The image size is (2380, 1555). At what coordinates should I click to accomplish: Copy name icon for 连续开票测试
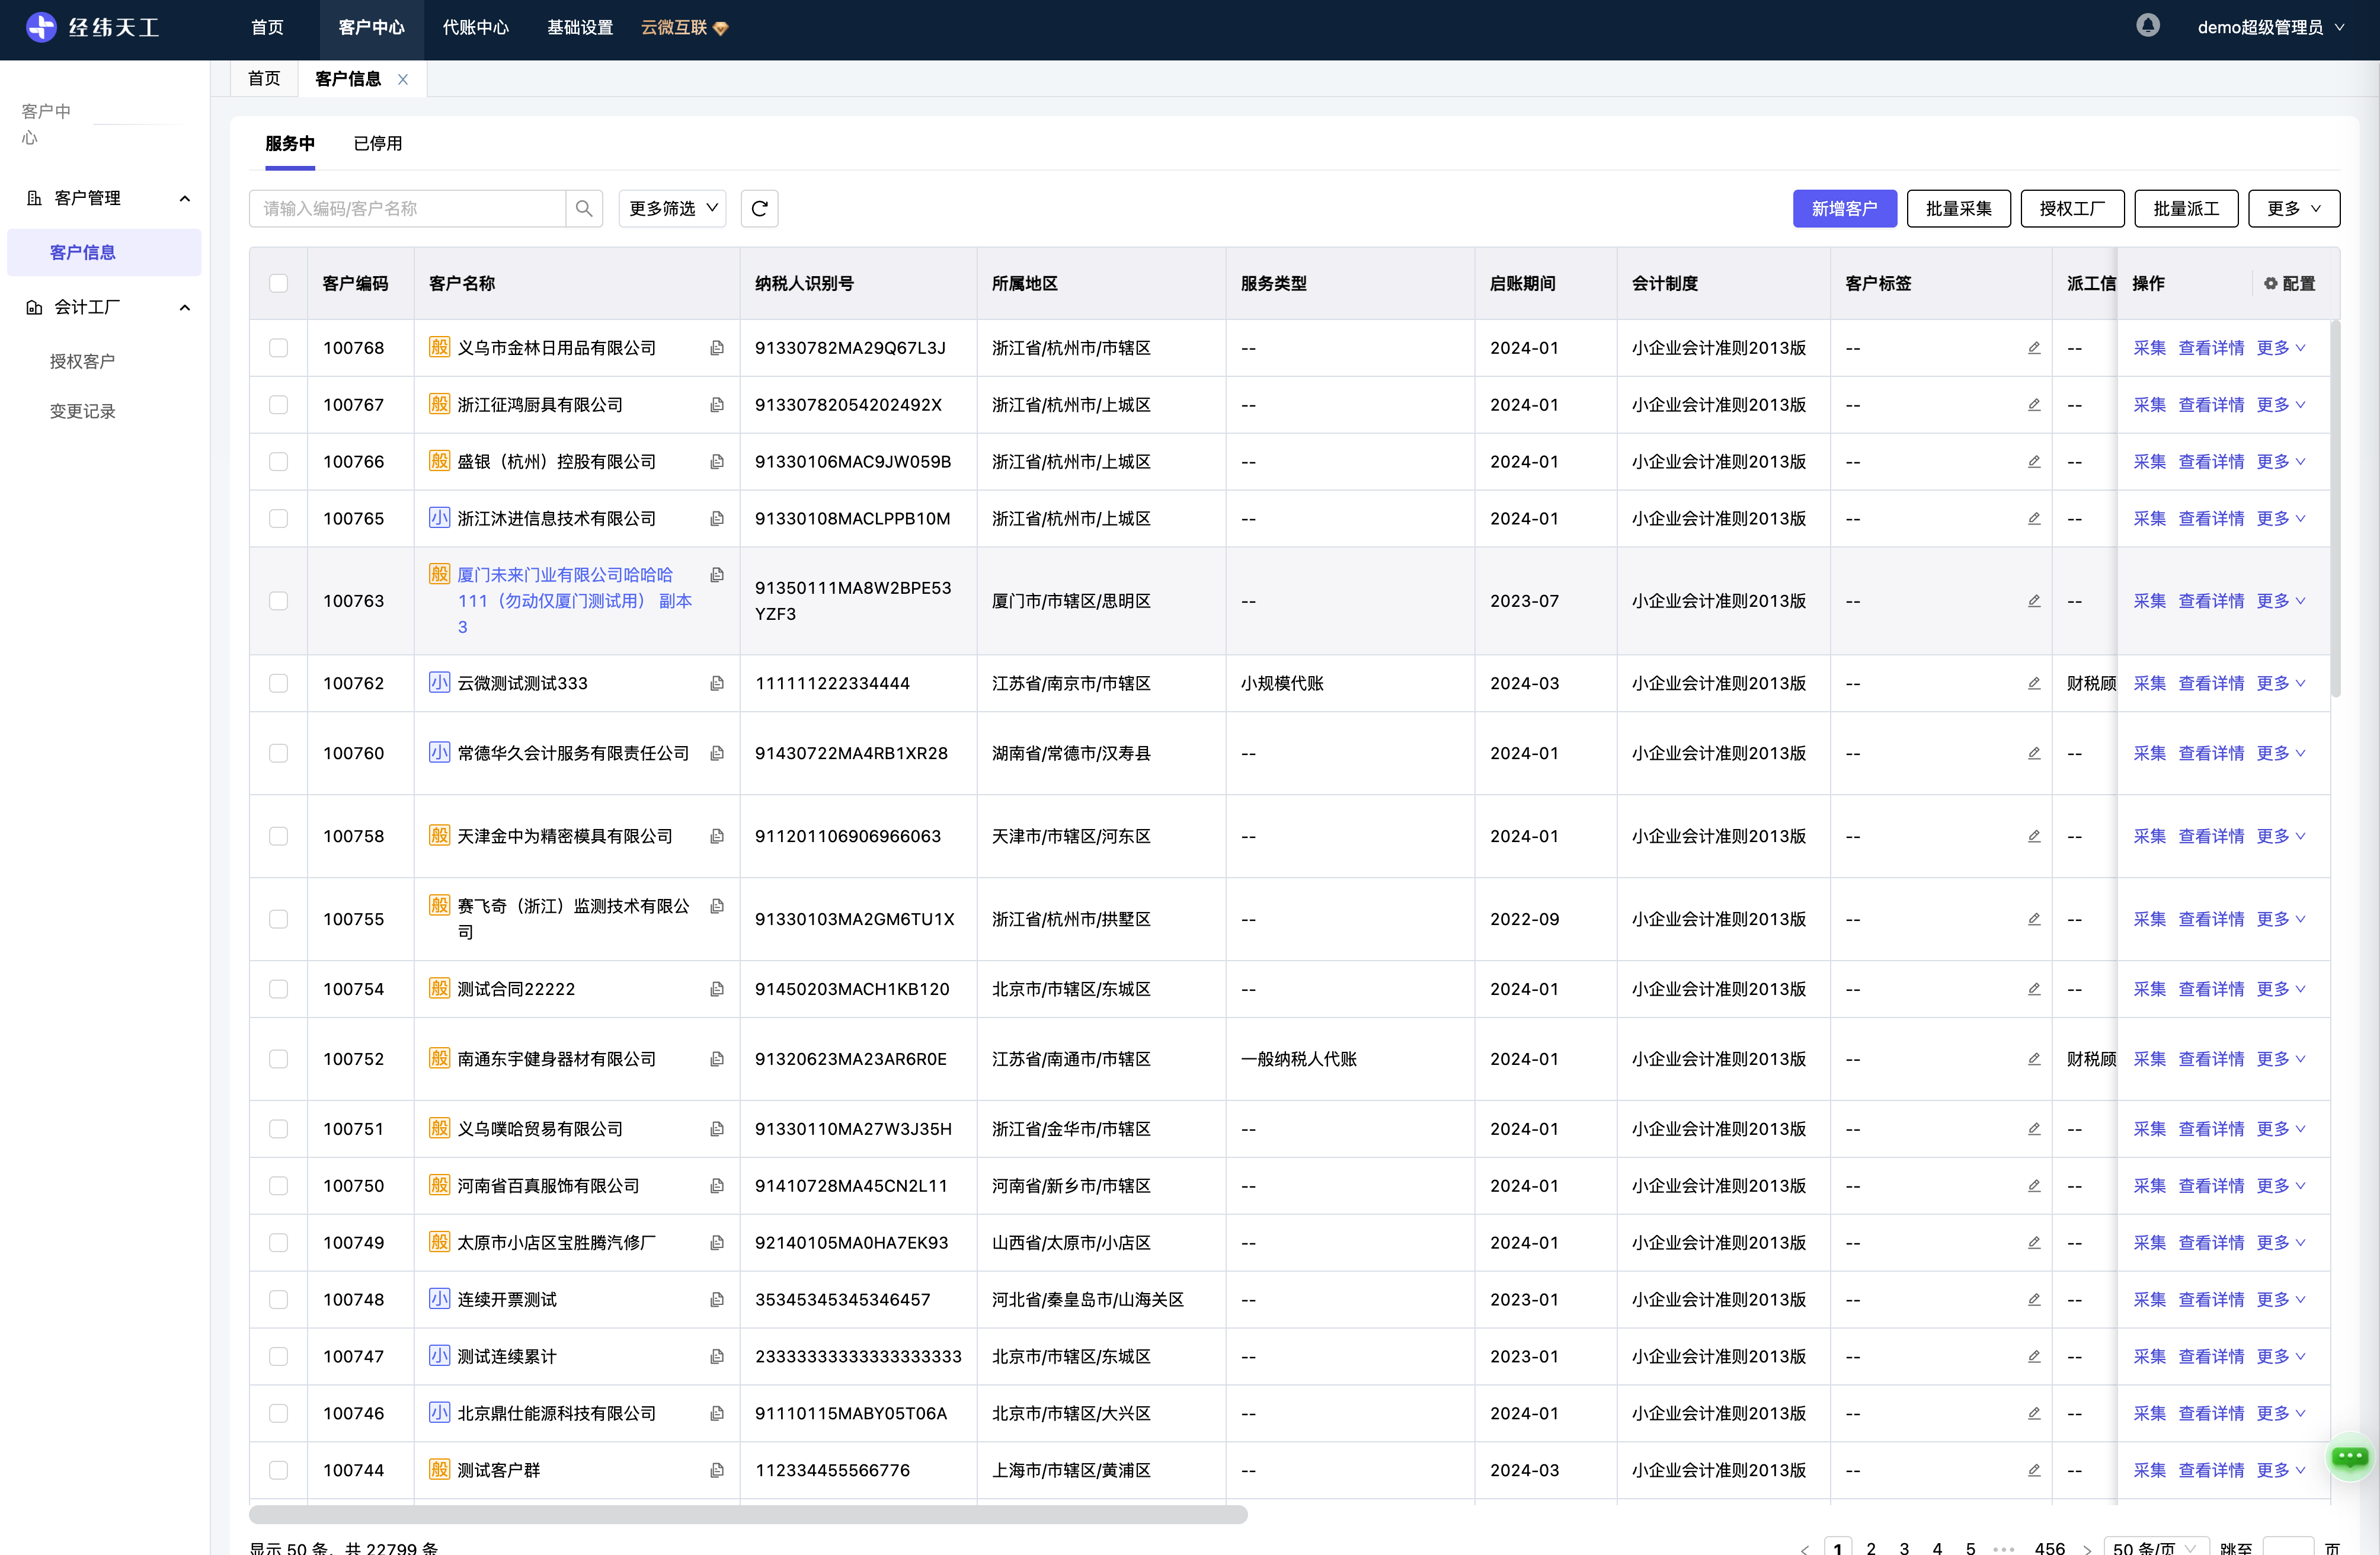[x=717, y=1300]
